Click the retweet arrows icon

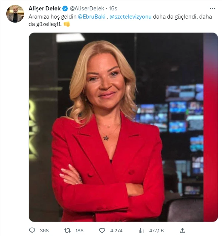[67, 230]
